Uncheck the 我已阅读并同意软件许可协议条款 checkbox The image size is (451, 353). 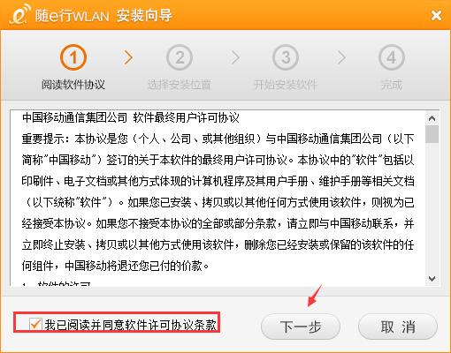click(x=35, y=324)
